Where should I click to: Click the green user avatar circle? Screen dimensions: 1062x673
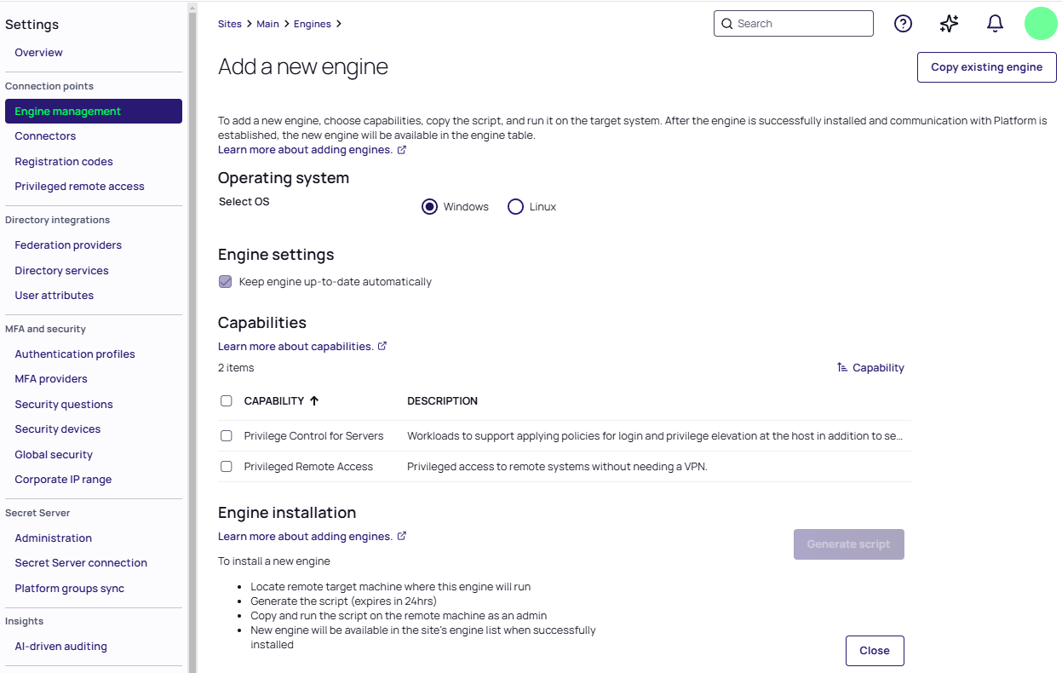coord(1040,24)
